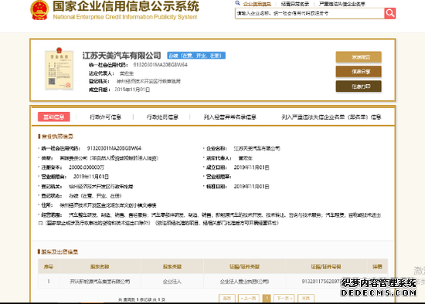Go to the 上一页 previous page button

coord(249,299)
